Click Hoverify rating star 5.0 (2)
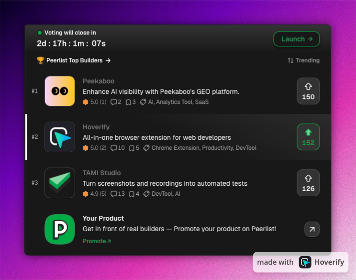 (86, 148)
